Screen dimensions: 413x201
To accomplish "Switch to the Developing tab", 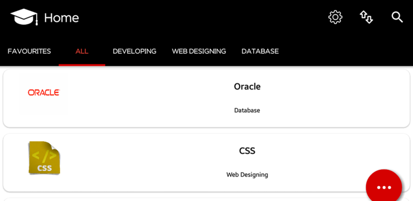I will tap(134, 51).
